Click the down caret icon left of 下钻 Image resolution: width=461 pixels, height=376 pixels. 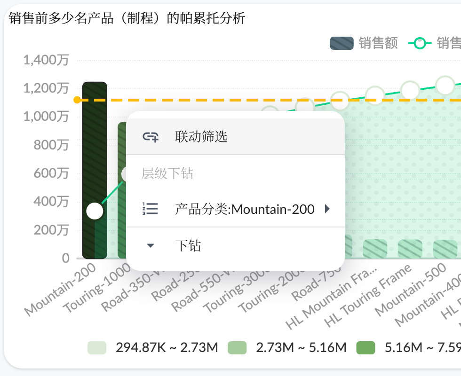[x=151, y=245]
